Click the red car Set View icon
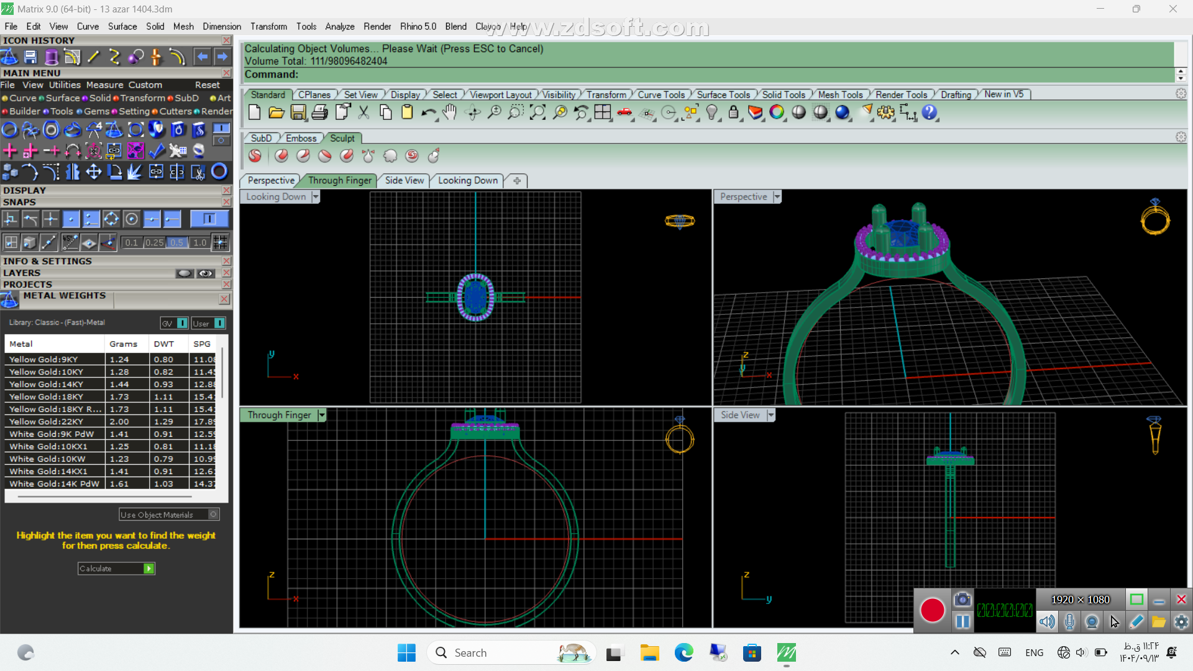1193x671 pixels. [x=624, y=112]
